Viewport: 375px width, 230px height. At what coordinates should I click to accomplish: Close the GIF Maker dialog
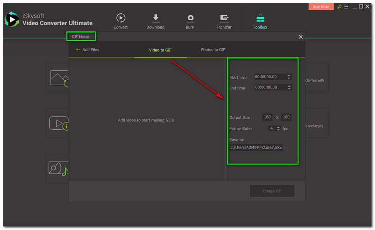(x=300, y=37)
